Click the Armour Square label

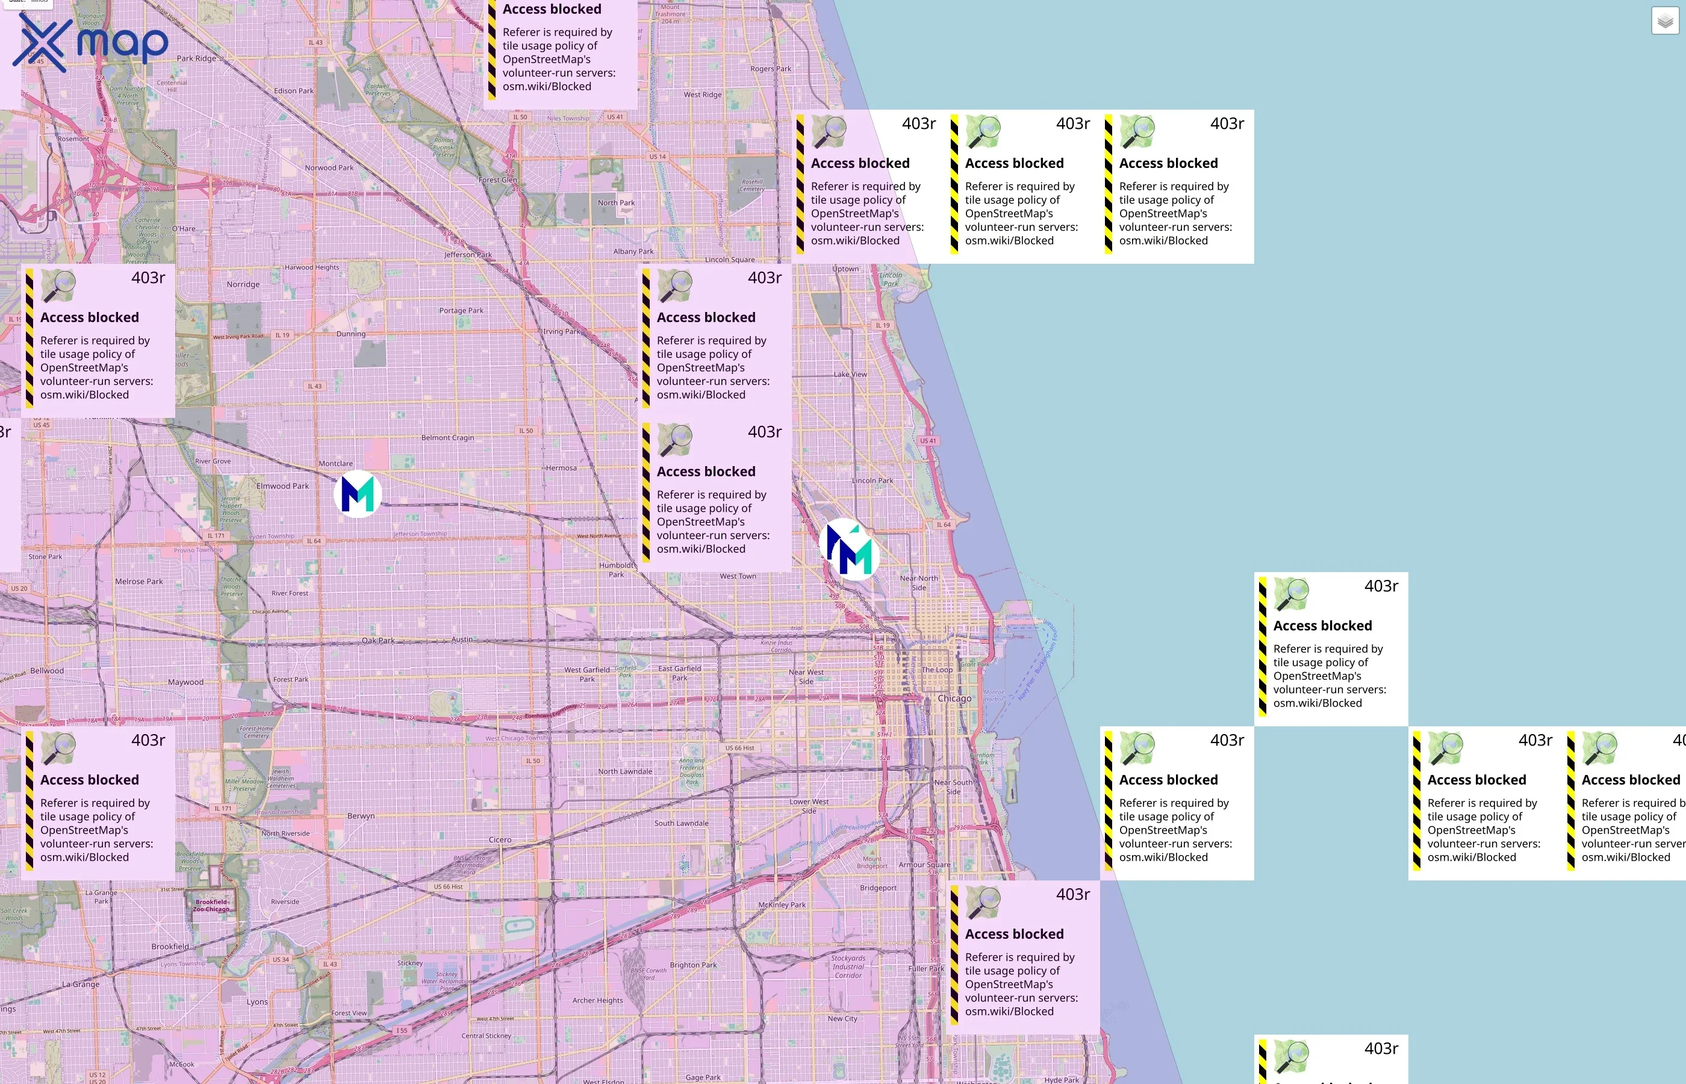tap(924, 864)
